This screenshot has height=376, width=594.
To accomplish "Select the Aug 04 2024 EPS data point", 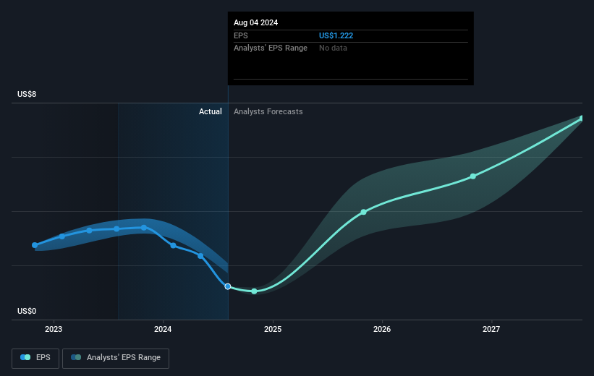I will pos(228,286).
